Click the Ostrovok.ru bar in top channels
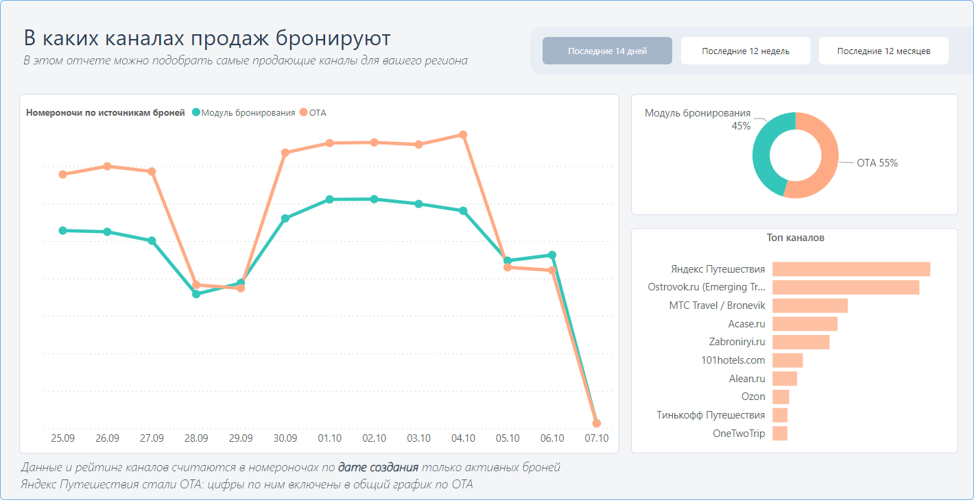The height and width of the screenshot is (500, 974). tap(846, 287)
